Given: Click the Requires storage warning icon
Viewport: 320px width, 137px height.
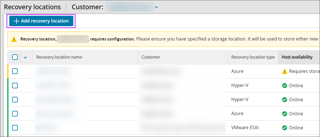Looking at the screenshot, I should [284, 71].
